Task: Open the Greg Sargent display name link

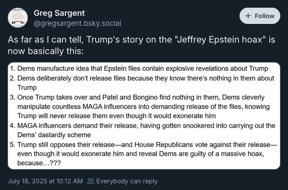Action: point(59,13)
